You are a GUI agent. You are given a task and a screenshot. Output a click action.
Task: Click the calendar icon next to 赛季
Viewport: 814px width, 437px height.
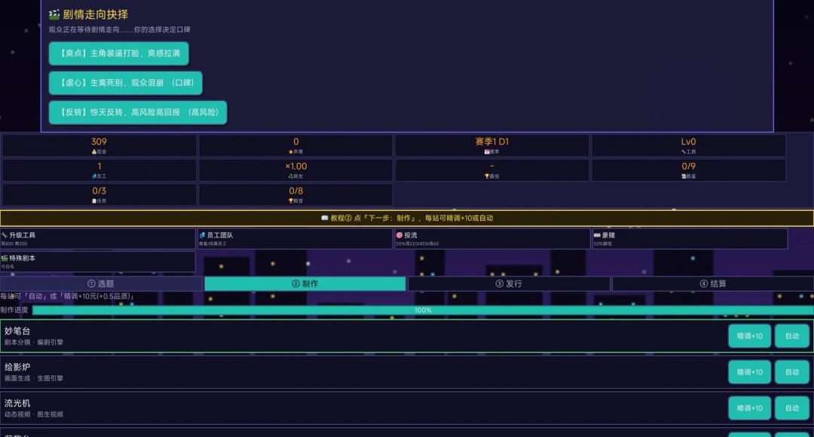click(x=487, y=152)
